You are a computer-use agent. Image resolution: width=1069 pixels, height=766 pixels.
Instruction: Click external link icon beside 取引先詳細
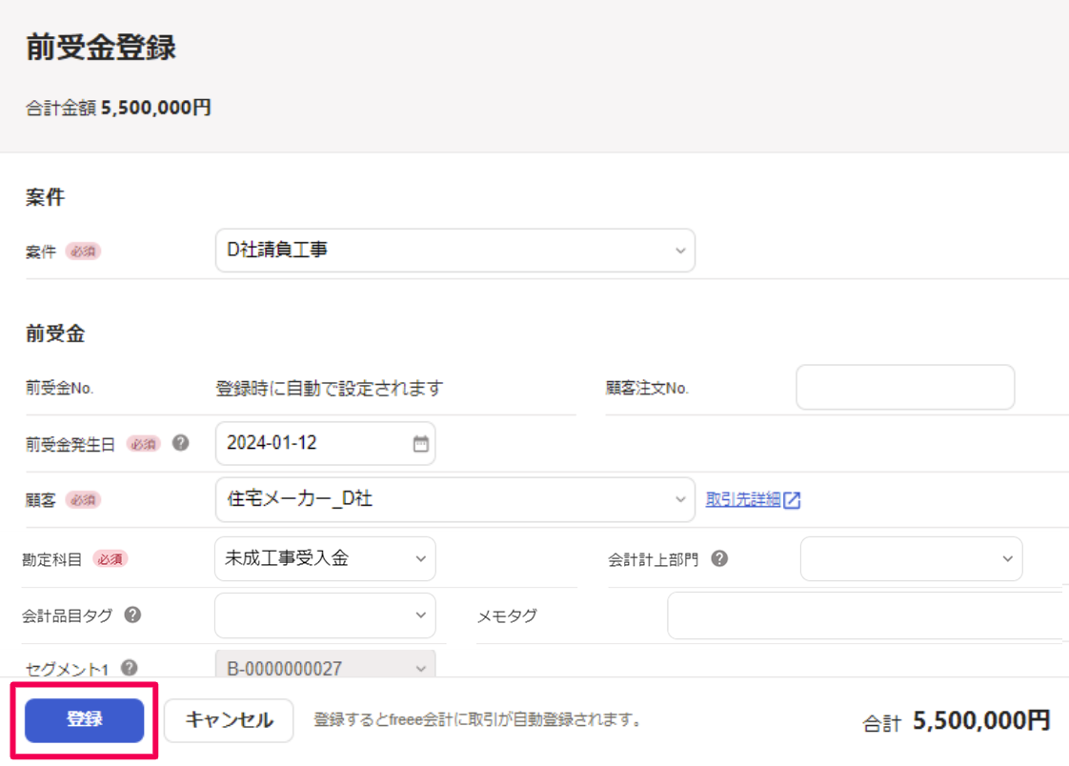click(x=792, y=500)
